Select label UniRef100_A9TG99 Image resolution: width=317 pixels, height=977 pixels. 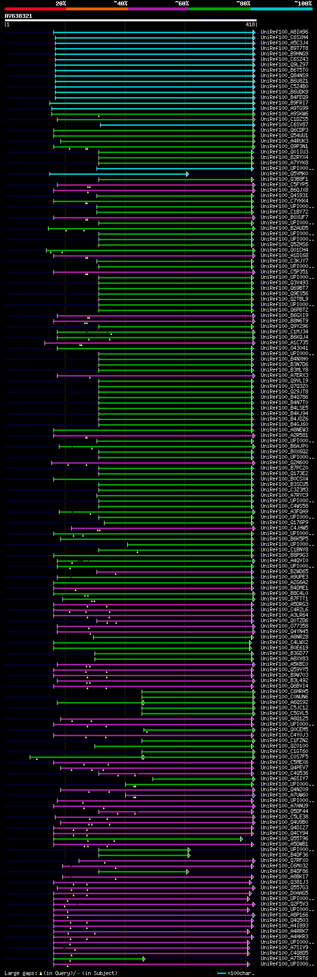(x=284, y=108)
